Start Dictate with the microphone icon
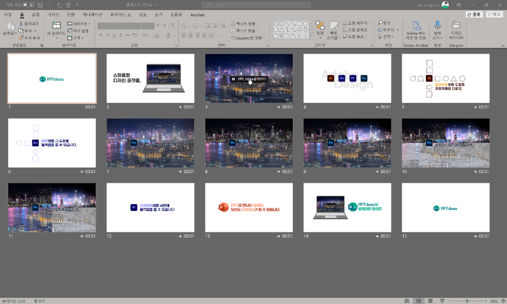Image resolution: width=507 pixels, height=304 pixels. [x=437, y=29]
